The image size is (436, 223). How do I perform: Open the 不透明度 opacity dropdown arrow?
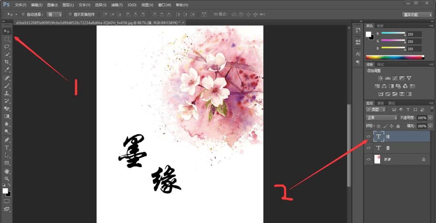click(x=430, y=118)
